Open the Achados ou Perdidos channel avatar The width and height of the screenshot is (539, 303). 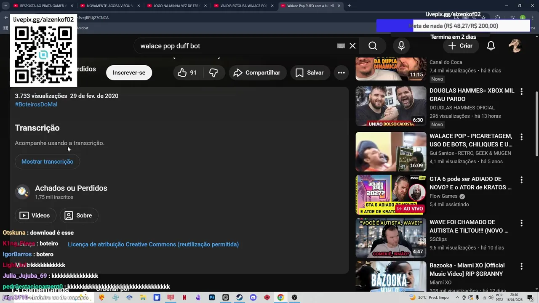point(22,192)
